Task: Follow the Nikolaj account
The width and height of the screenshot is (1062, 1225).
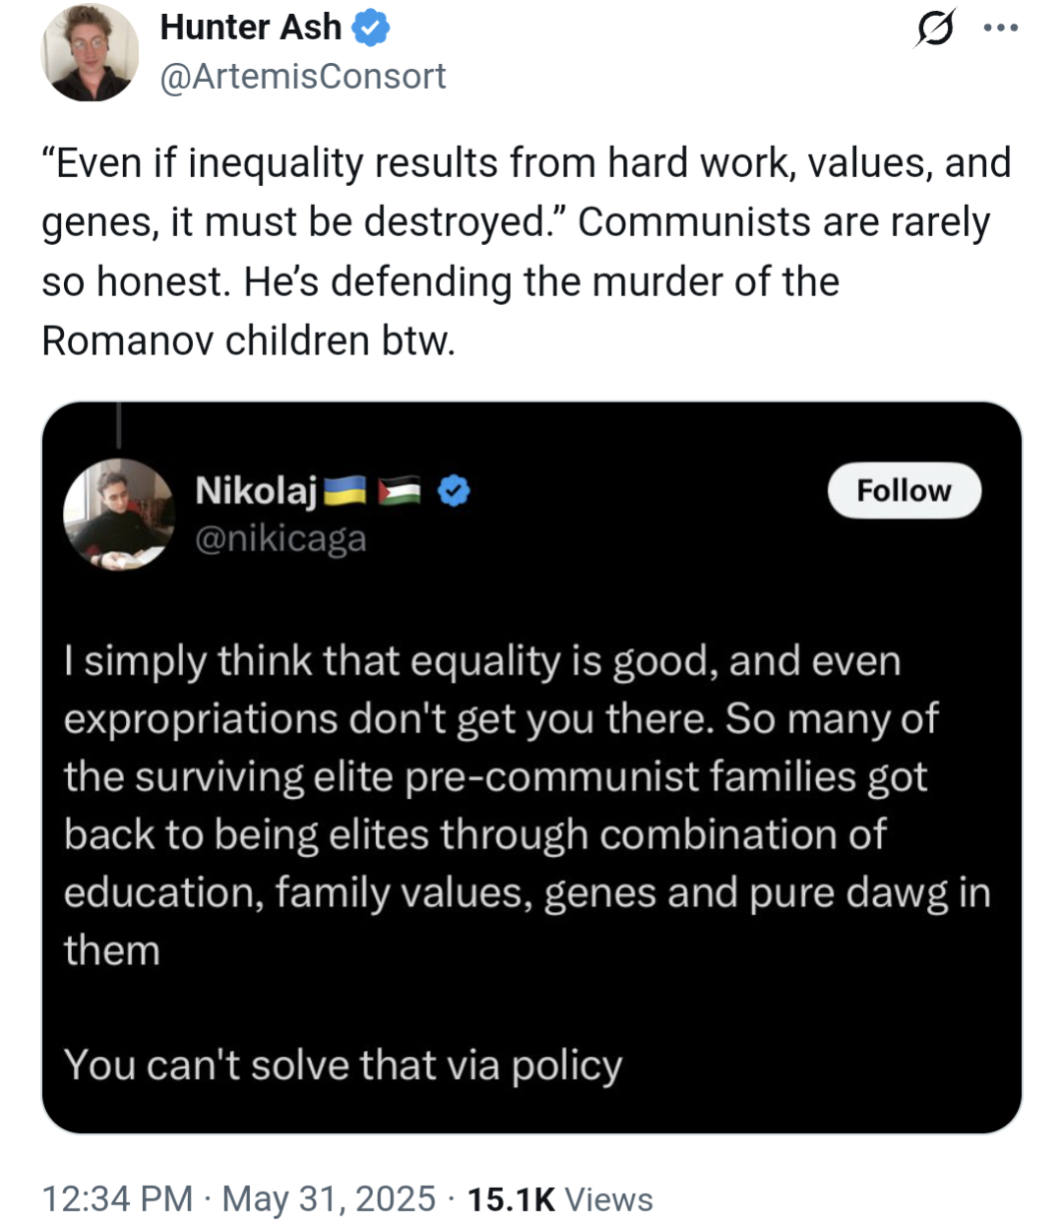Action: (x=905, y=490)
